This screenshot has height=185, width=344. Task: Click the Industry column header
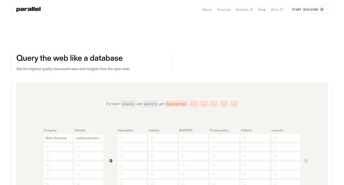(x=154, y=130)
